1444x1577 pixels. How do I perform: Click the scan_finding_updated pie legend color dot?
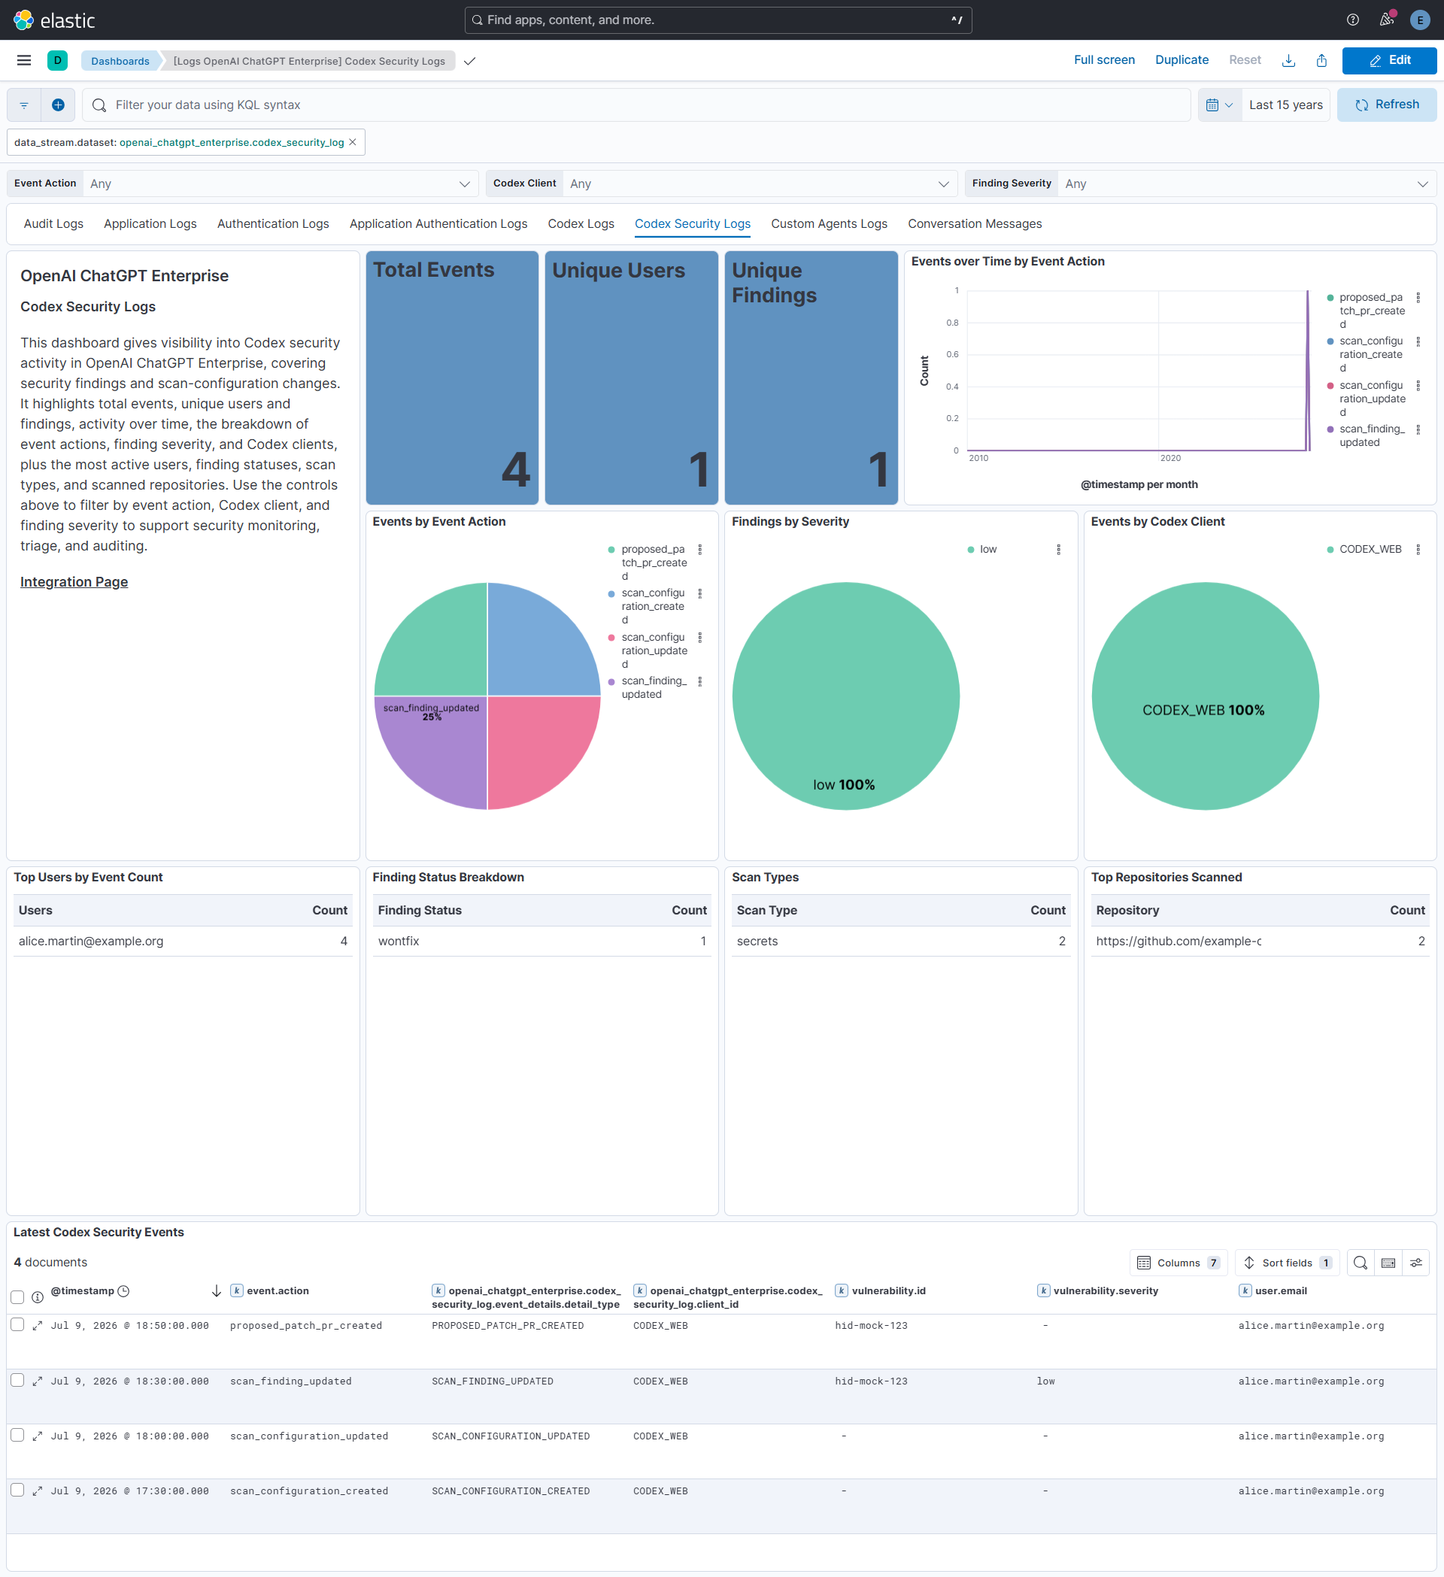click(x=611, y=681)
